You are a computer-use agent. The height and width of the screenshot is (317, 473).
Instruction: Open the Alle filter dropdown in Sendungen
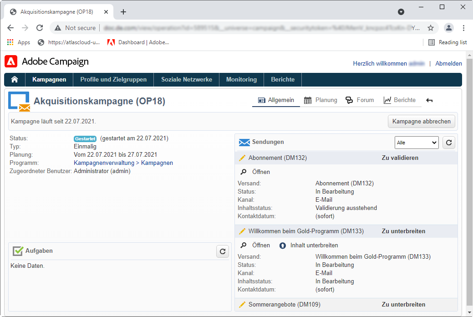(x=416, y=143)
